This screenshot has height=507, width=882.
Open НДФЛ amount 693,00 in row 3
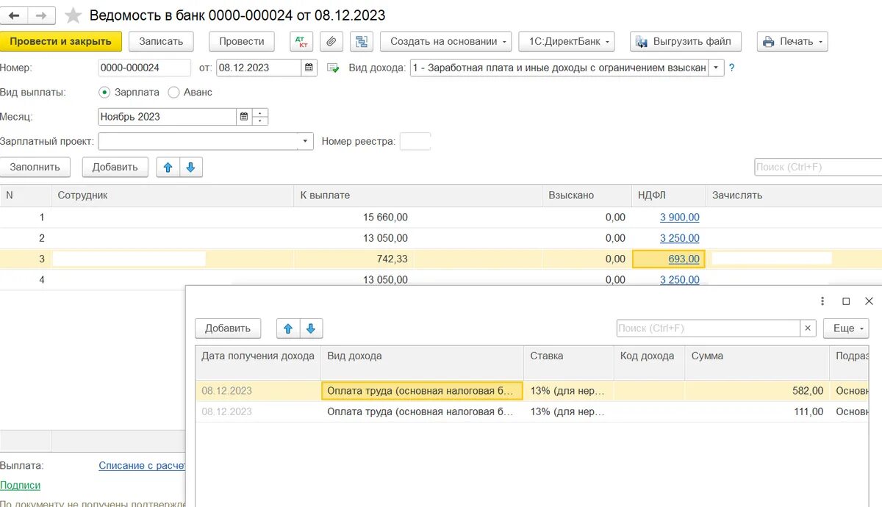click(684, 259)
